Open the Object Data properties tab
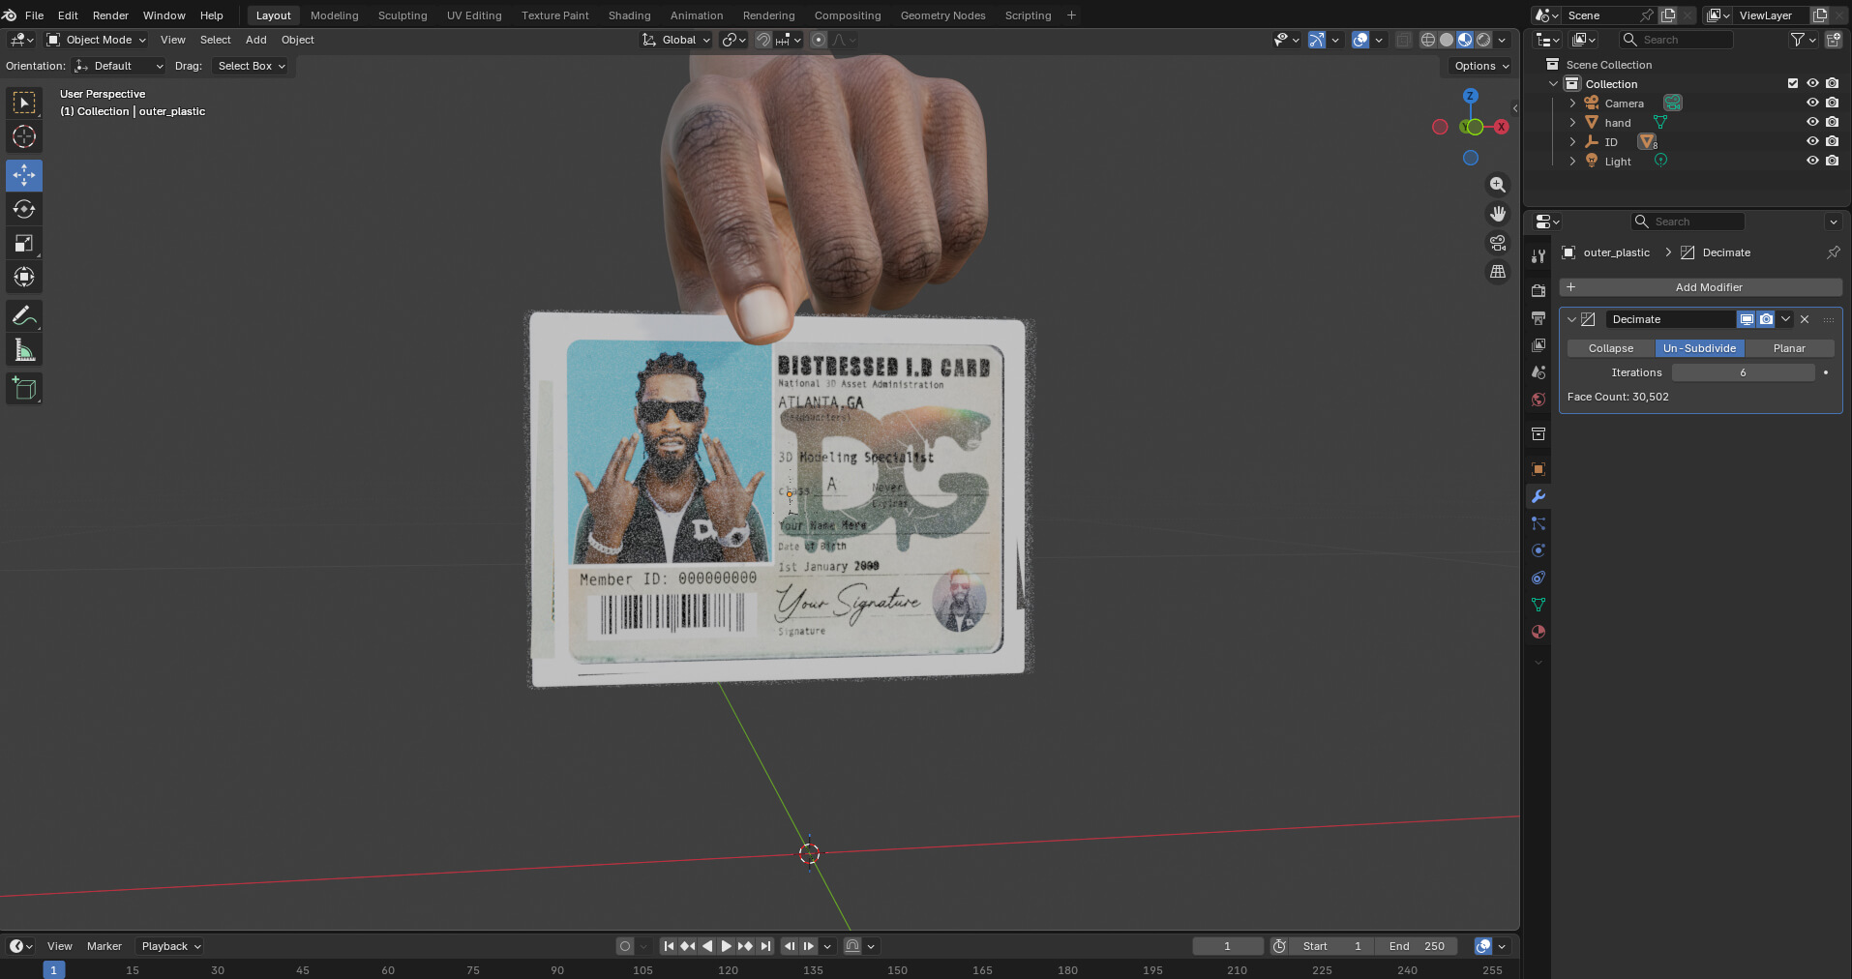 (1538, 605)
